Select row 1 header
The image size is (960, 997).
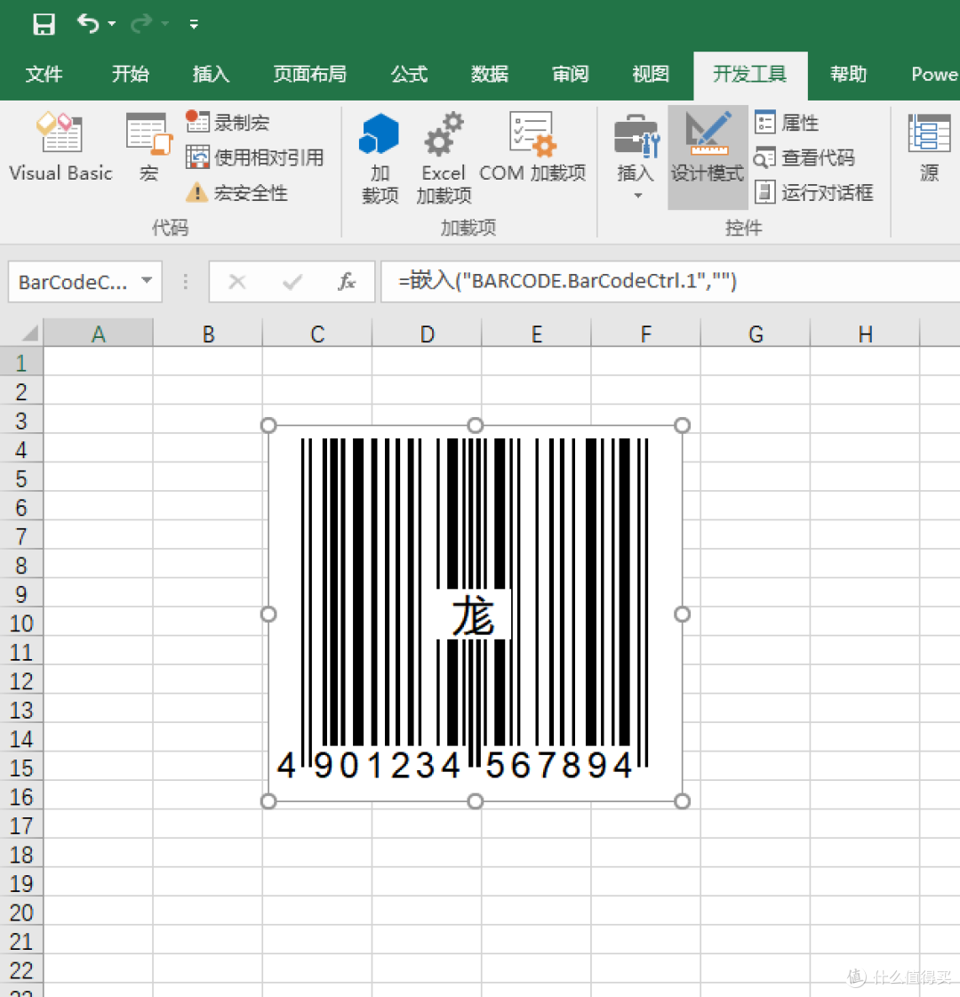pos(21,362)
